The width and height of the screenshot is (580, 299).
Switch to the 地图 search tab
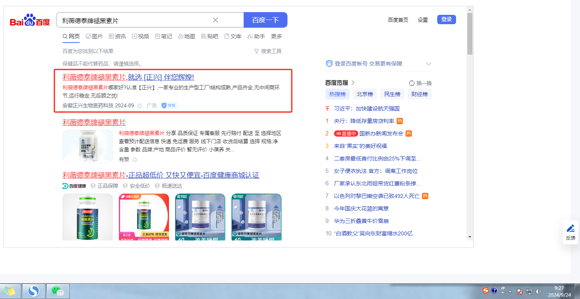click(x=187, y=36)
